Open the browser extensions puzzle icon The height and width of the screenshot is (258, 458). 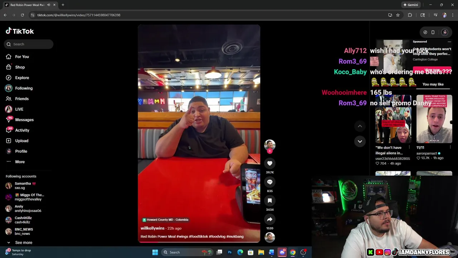click(410, 15)
